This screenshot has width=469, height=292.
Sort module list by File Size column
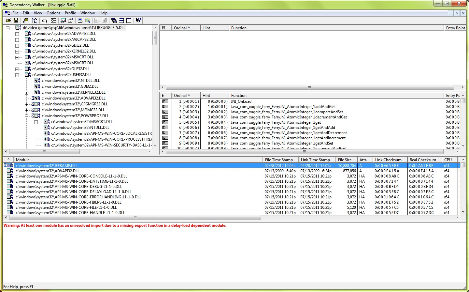click(x=346, y=160)
